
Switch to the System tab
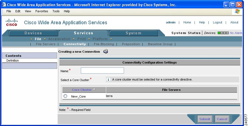point(133,33)
